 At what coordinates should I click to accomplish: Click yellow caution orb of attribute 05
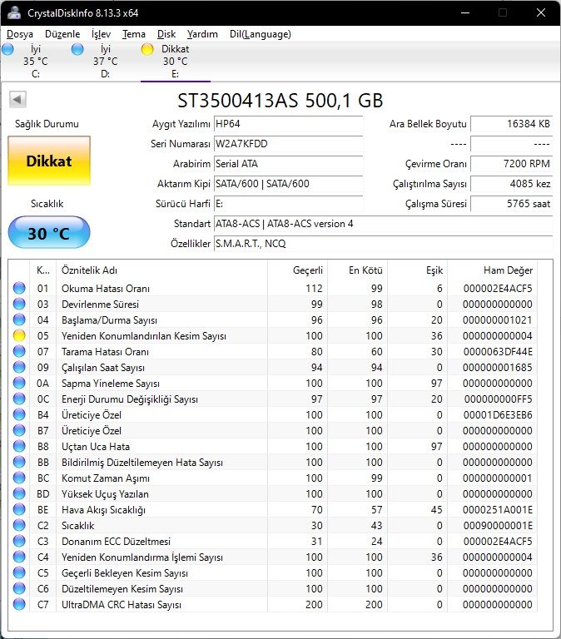(19, 336)
